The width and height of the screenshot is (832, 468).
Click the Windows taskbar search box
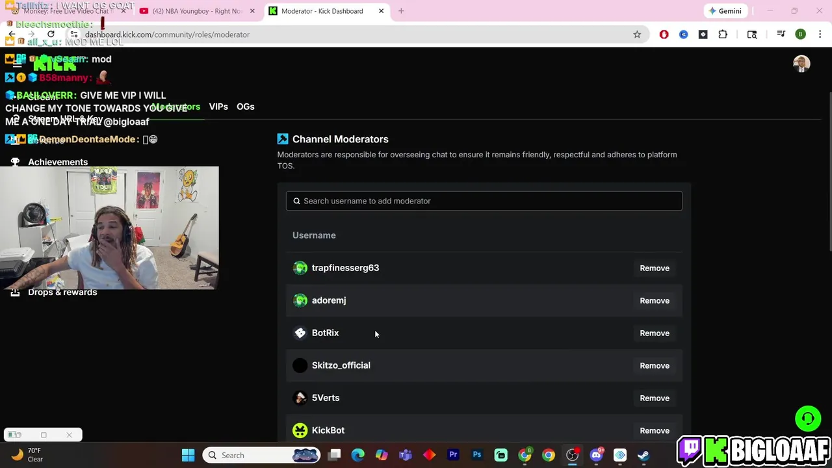[263, 455]
